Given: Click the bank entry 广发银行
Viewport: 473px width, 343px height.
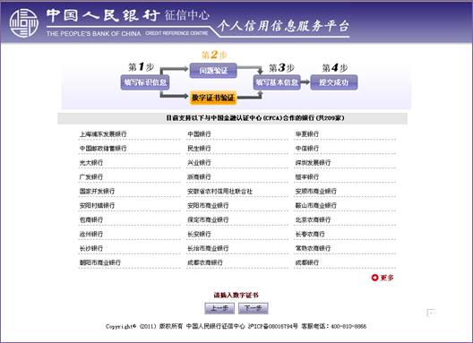Looking at the screenshot, I should (x=91, y=176).
